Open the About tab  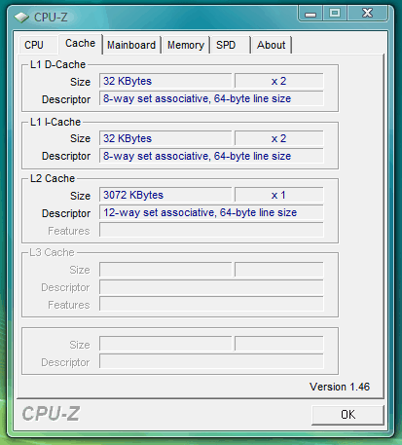tap(272, 45)
